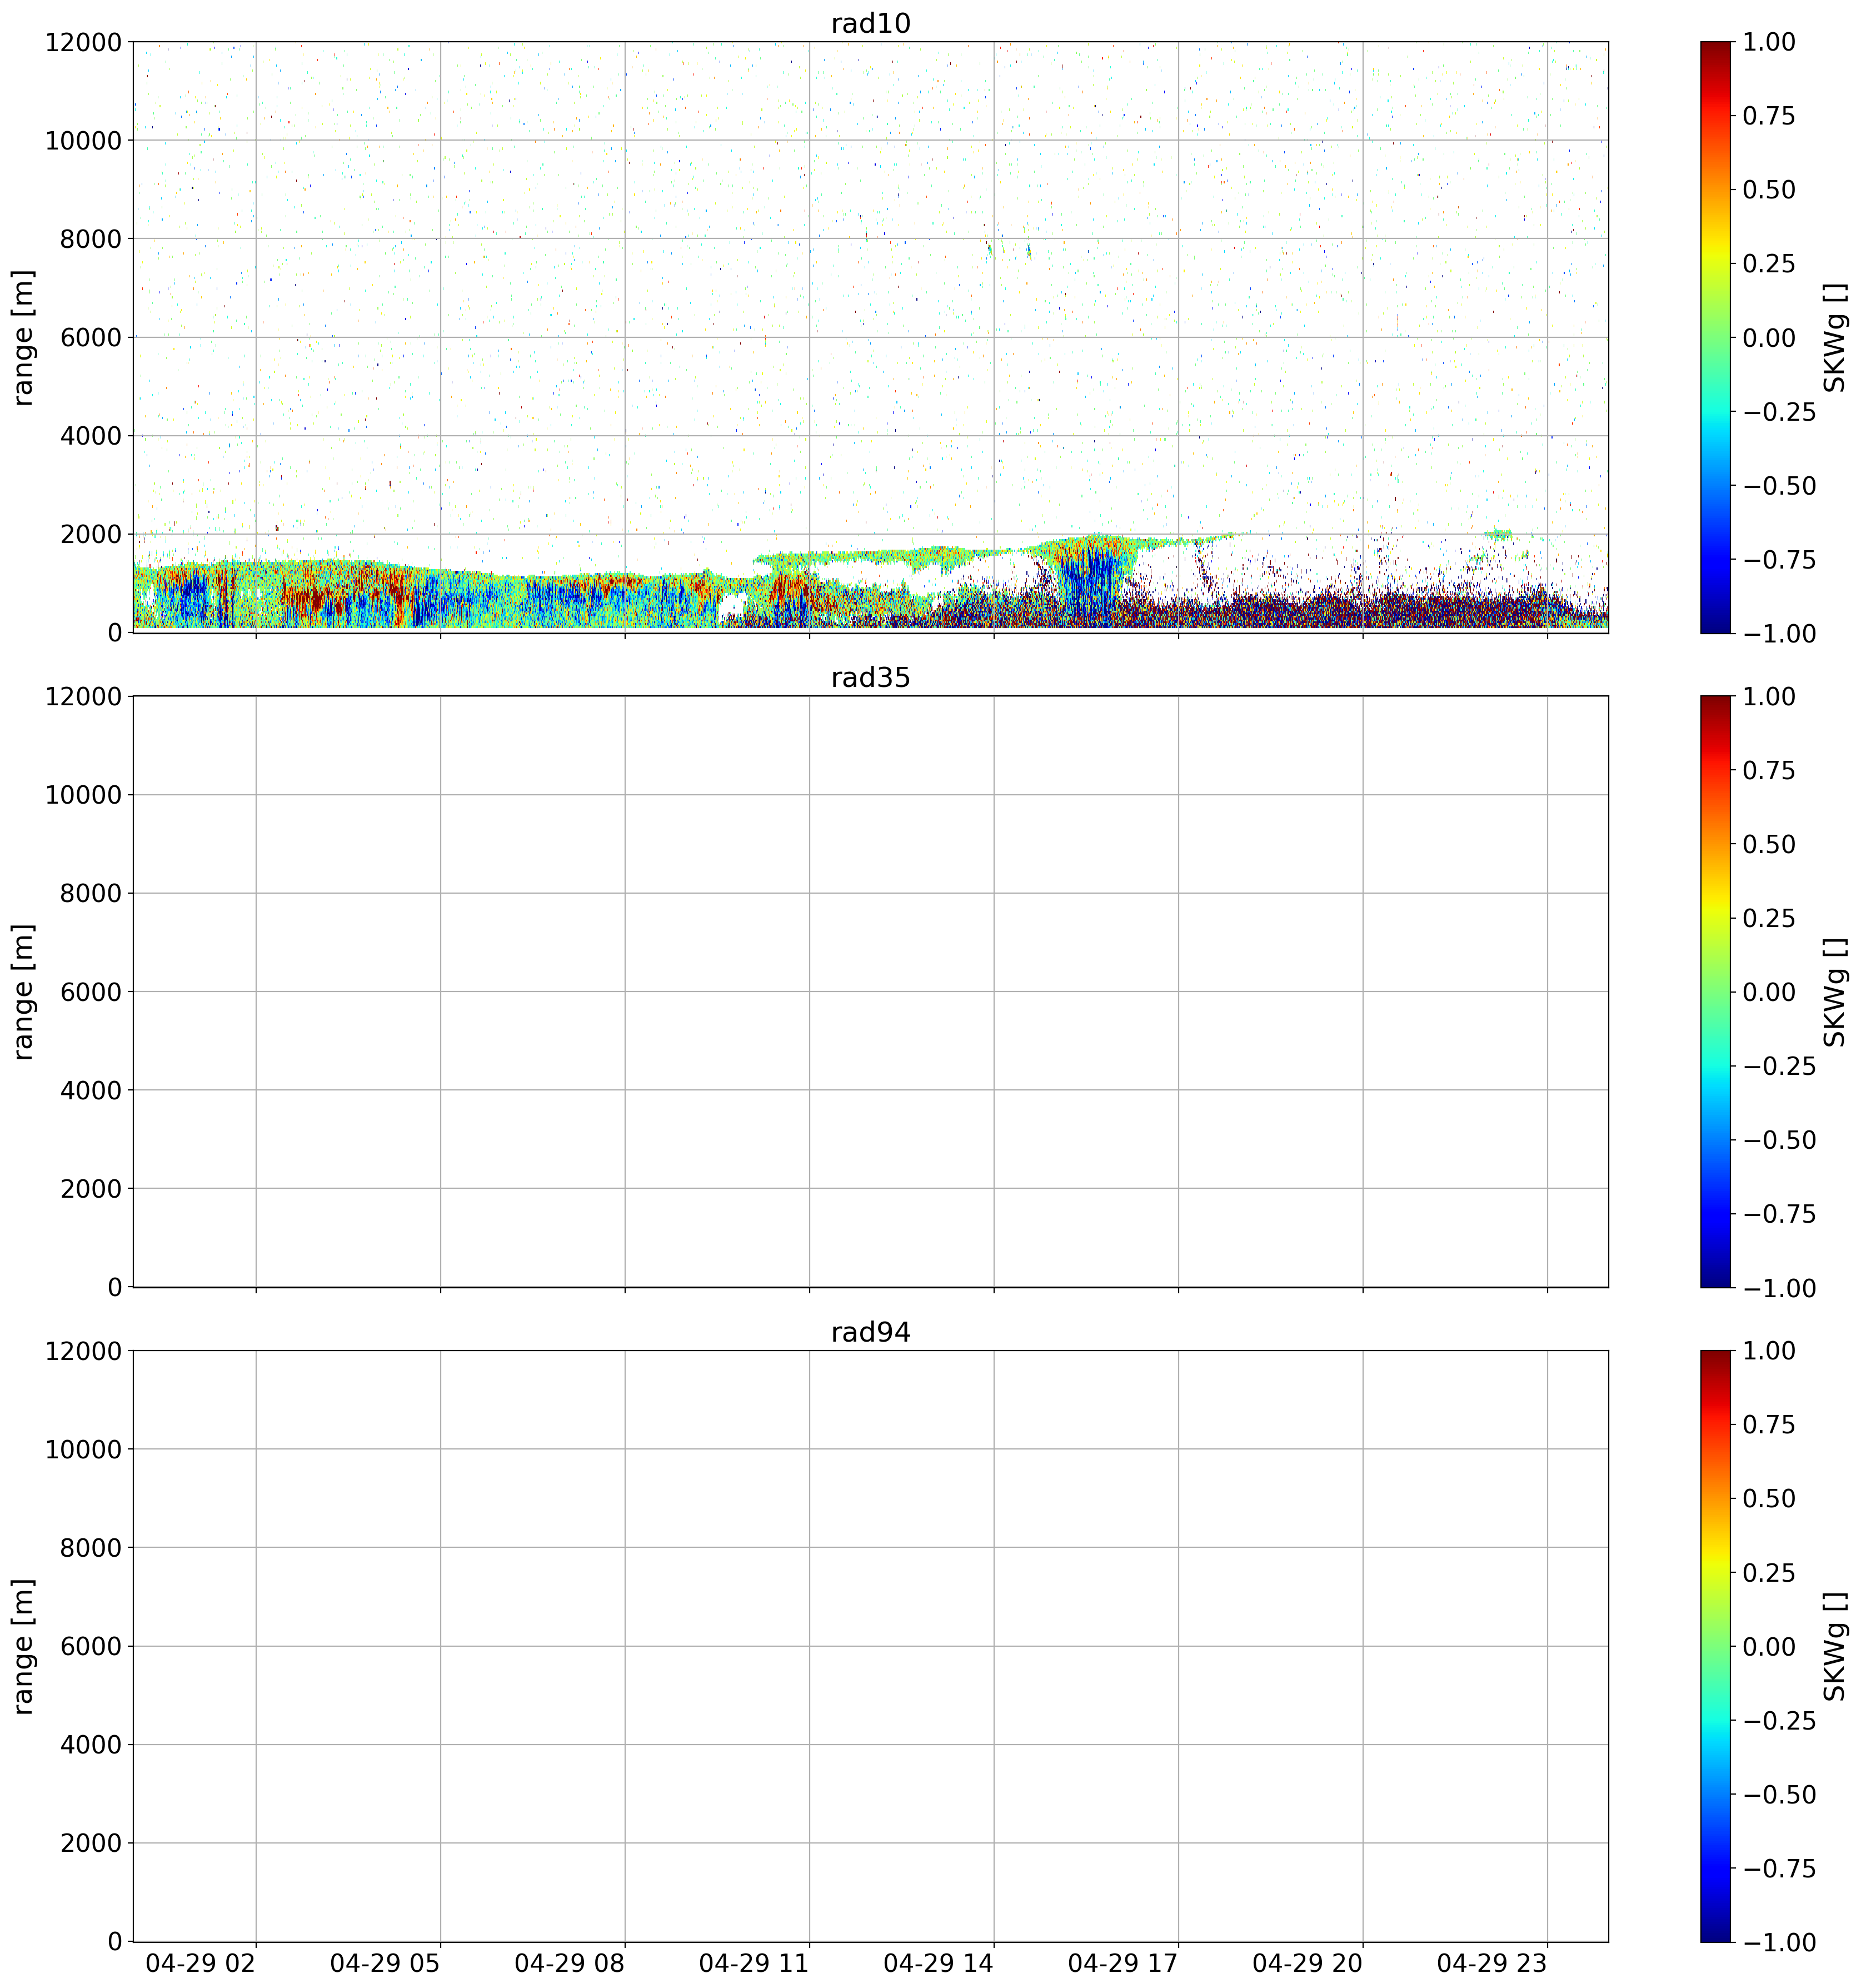Click the 4000 tick on rad94 y-axis
1861x1988 pixels.
click(91, 1745)
